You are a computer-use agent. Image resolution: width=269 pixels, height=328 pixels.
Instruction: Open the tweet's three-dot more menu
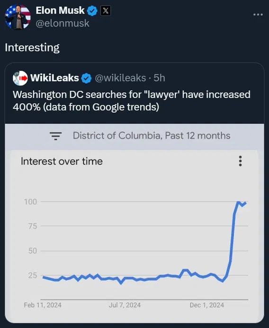click(x=258, y=14)
